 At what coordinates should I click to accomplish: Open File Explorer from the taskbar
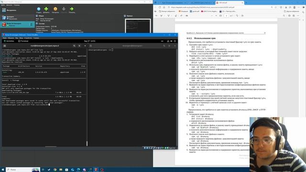[61, 170]
